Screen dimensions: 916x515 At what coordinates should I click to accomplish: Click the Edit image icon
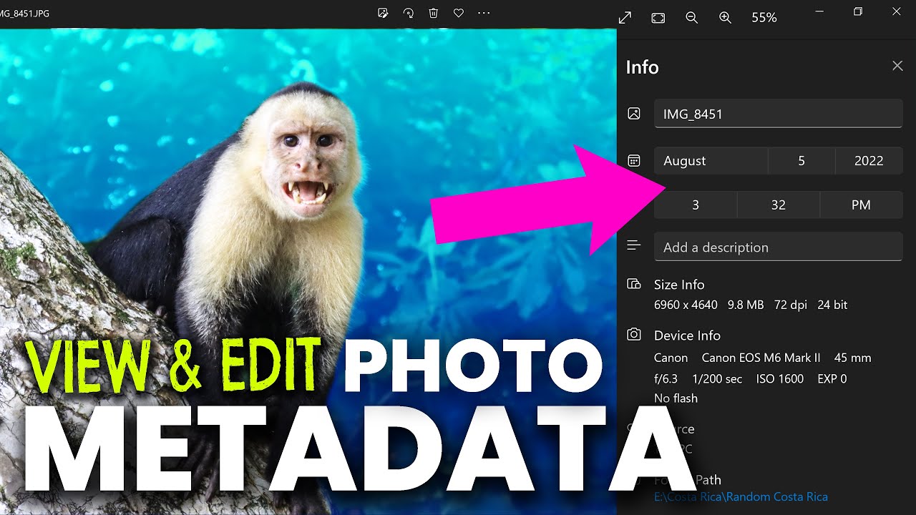click(x=383, y=13)
